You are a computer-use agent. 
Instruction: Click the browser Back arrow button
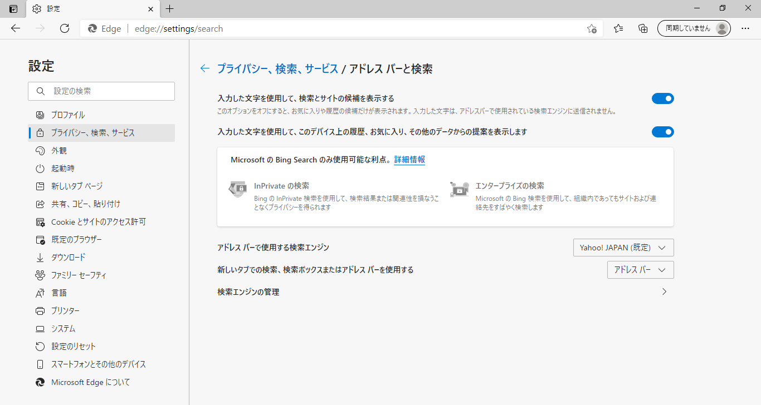(16, 28)
